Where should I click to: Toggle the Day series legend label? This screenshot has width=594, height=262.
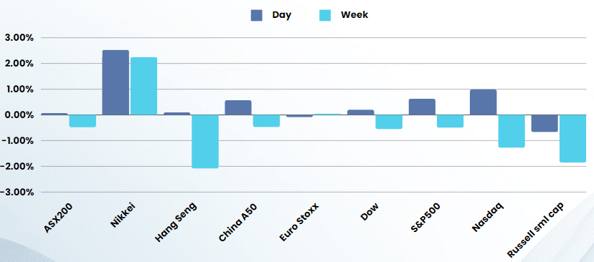click(x=281, y=15)
